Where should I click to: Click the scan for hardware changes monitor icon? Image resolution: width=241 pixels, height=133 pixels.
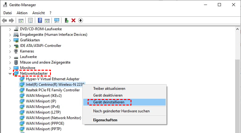(x=57, y=20)
